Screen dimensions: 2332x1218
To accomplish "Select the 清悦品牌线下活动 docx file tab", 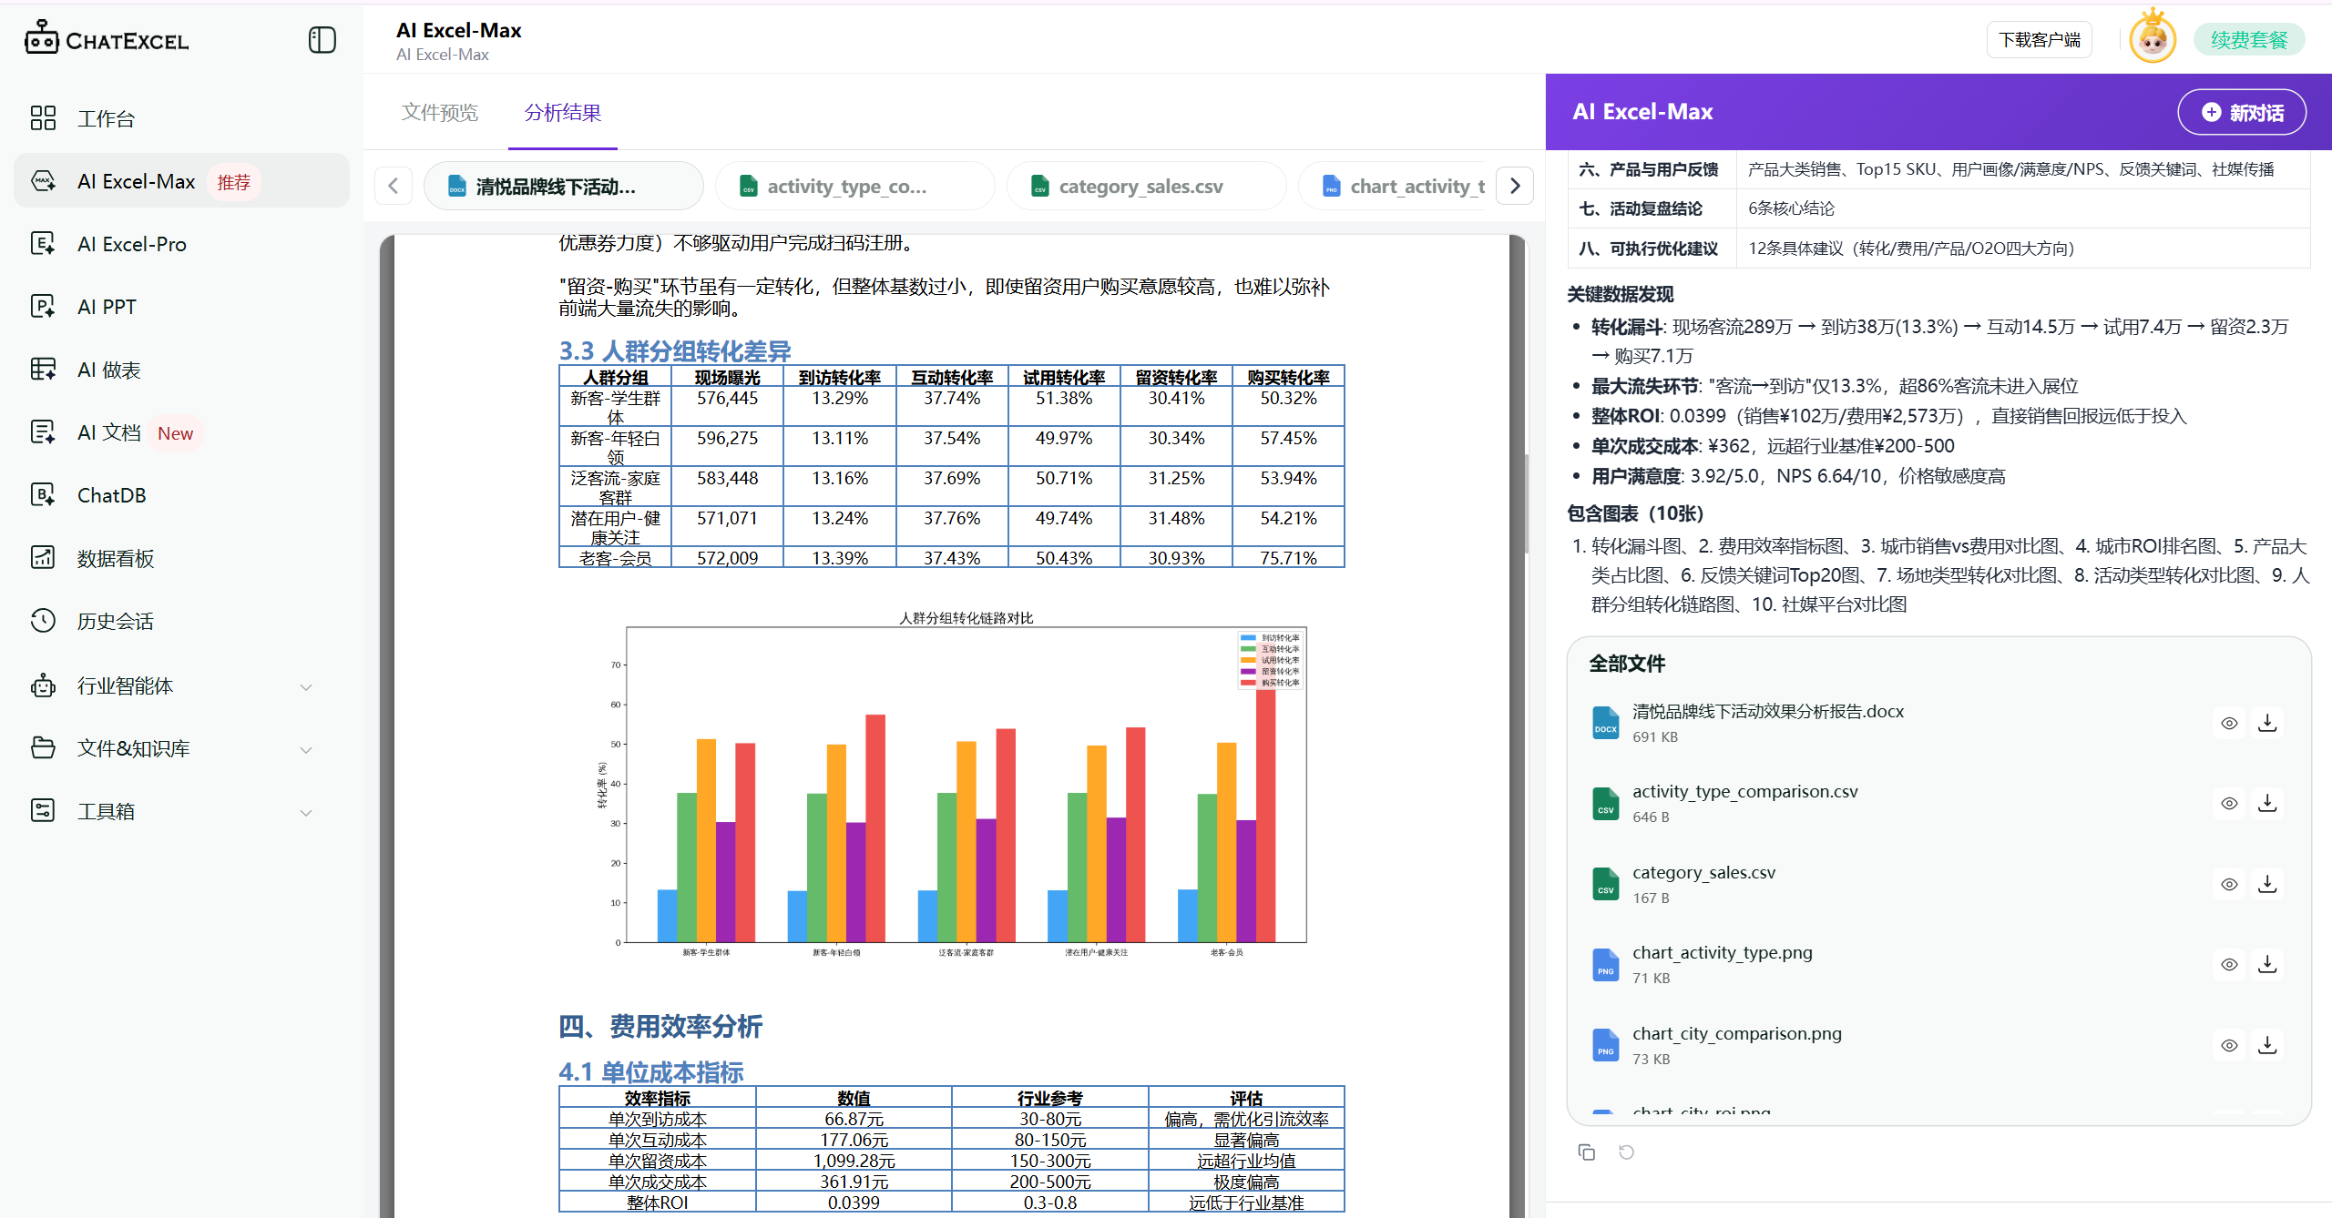I will coord(563,187).
